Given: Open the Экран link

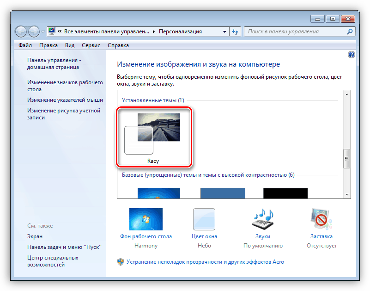Looking at the screenshot, I should pyautogui.click(x=35, y=236).
